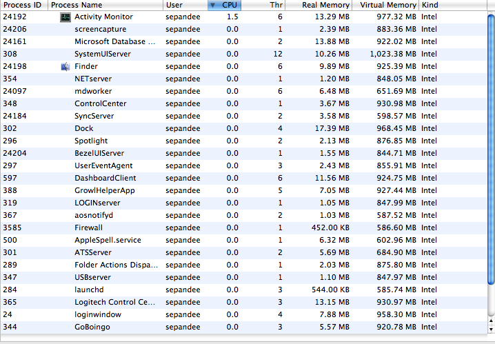
Task: Select the Dock process row
Action: click(x=244, y=129)
